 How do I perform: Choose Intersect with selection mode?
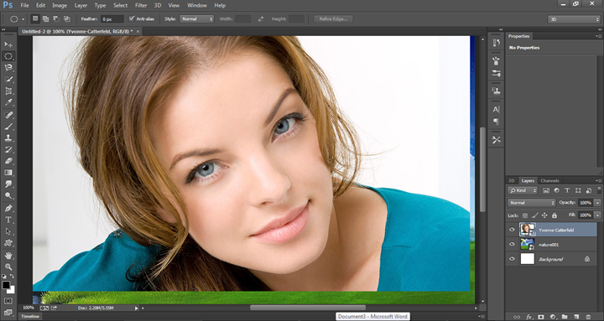(x=67, y=18)
